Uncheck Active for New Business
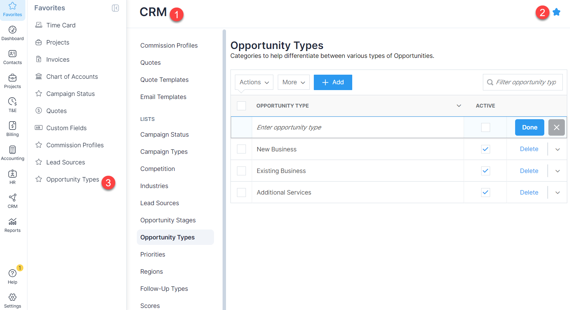 pos(486,149)
